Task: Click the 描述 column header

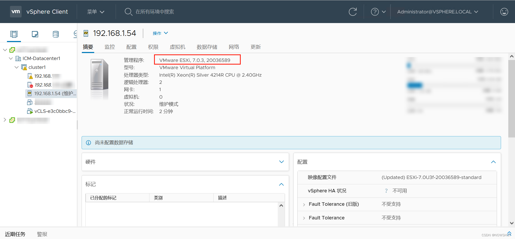Action: pos(249,198)
